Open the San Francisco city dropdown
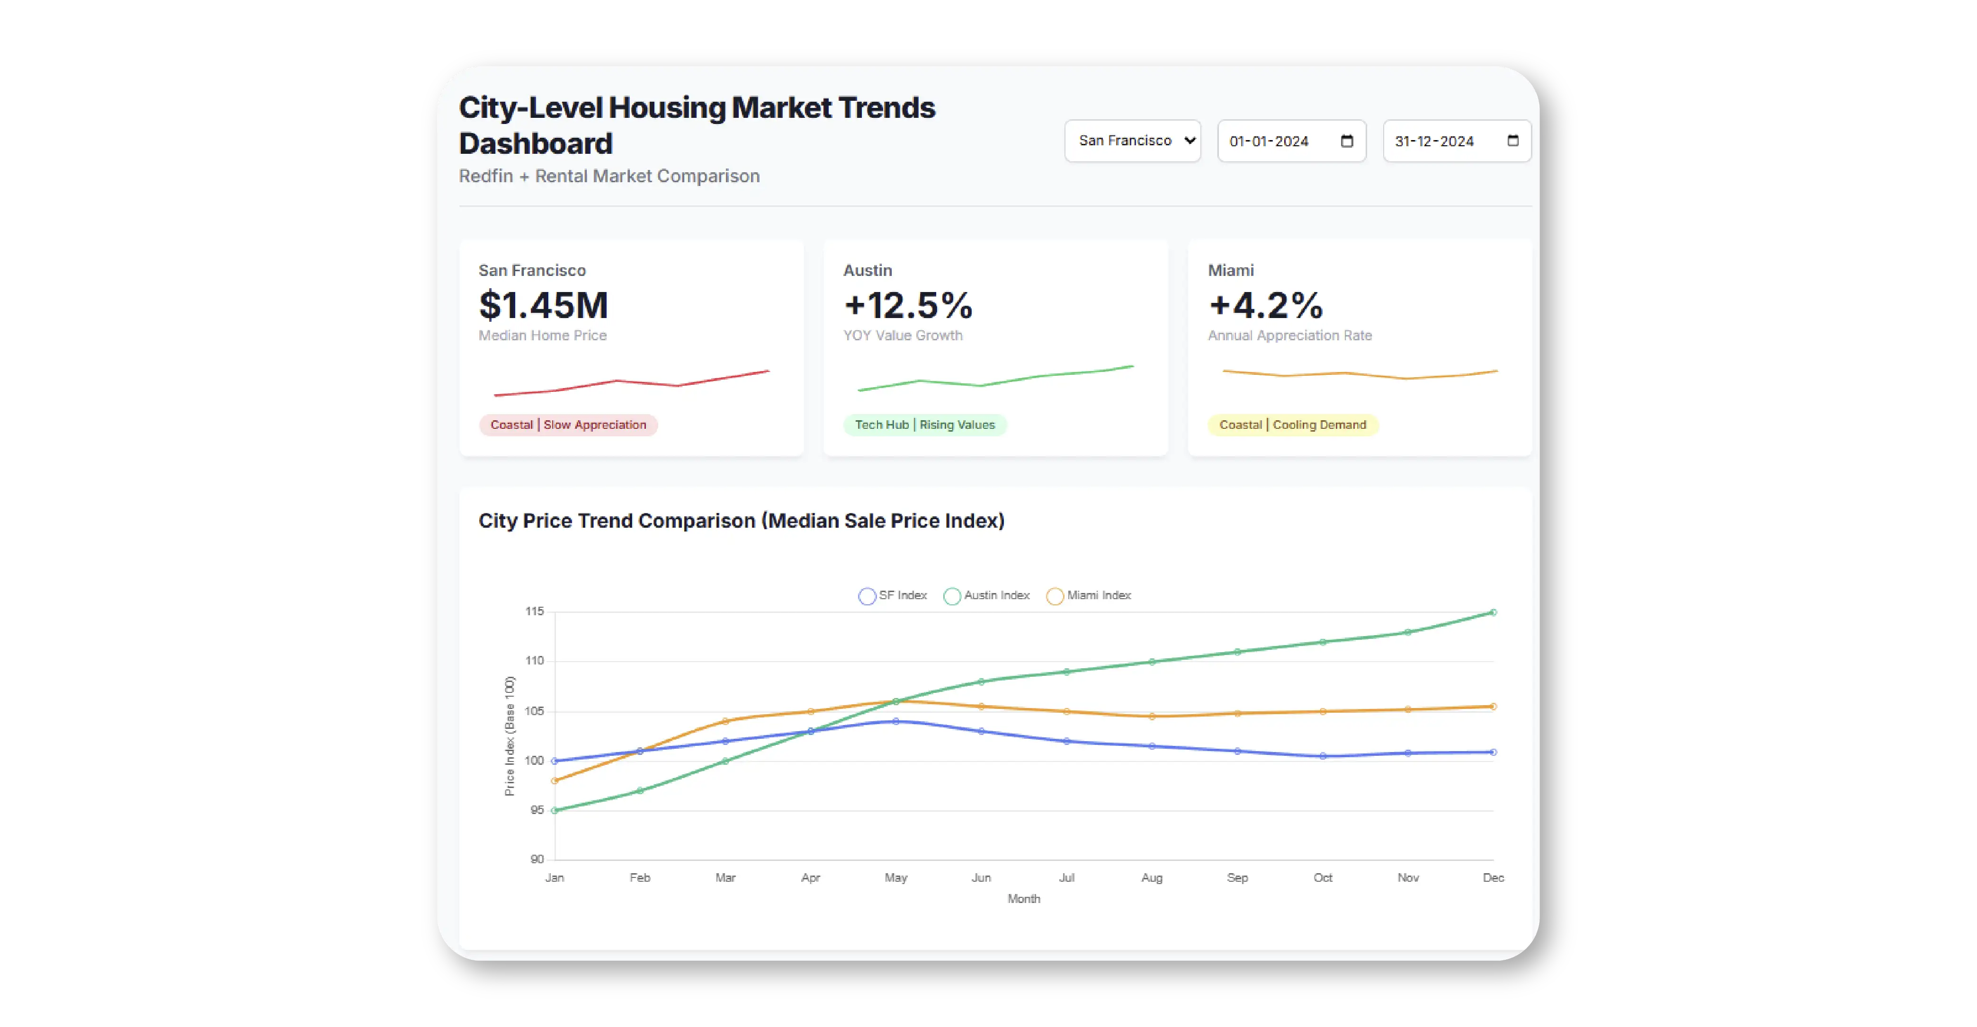This screenshot has height=1027, width=1977. pos(1132,141)
